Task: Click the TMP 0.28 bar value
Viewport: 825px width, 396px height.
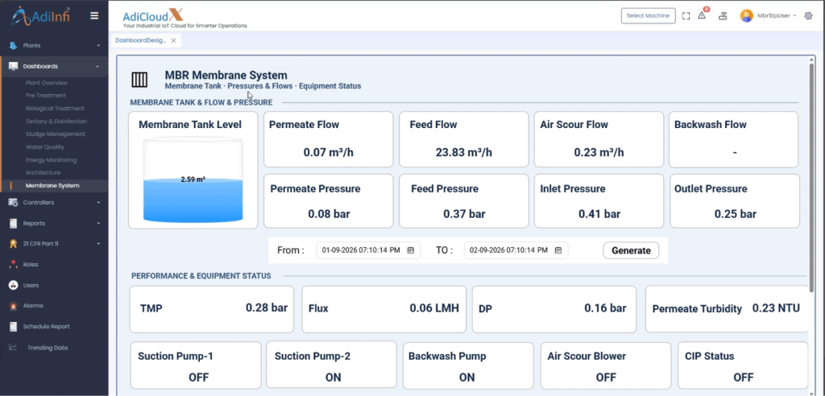Action: [266, 307]
